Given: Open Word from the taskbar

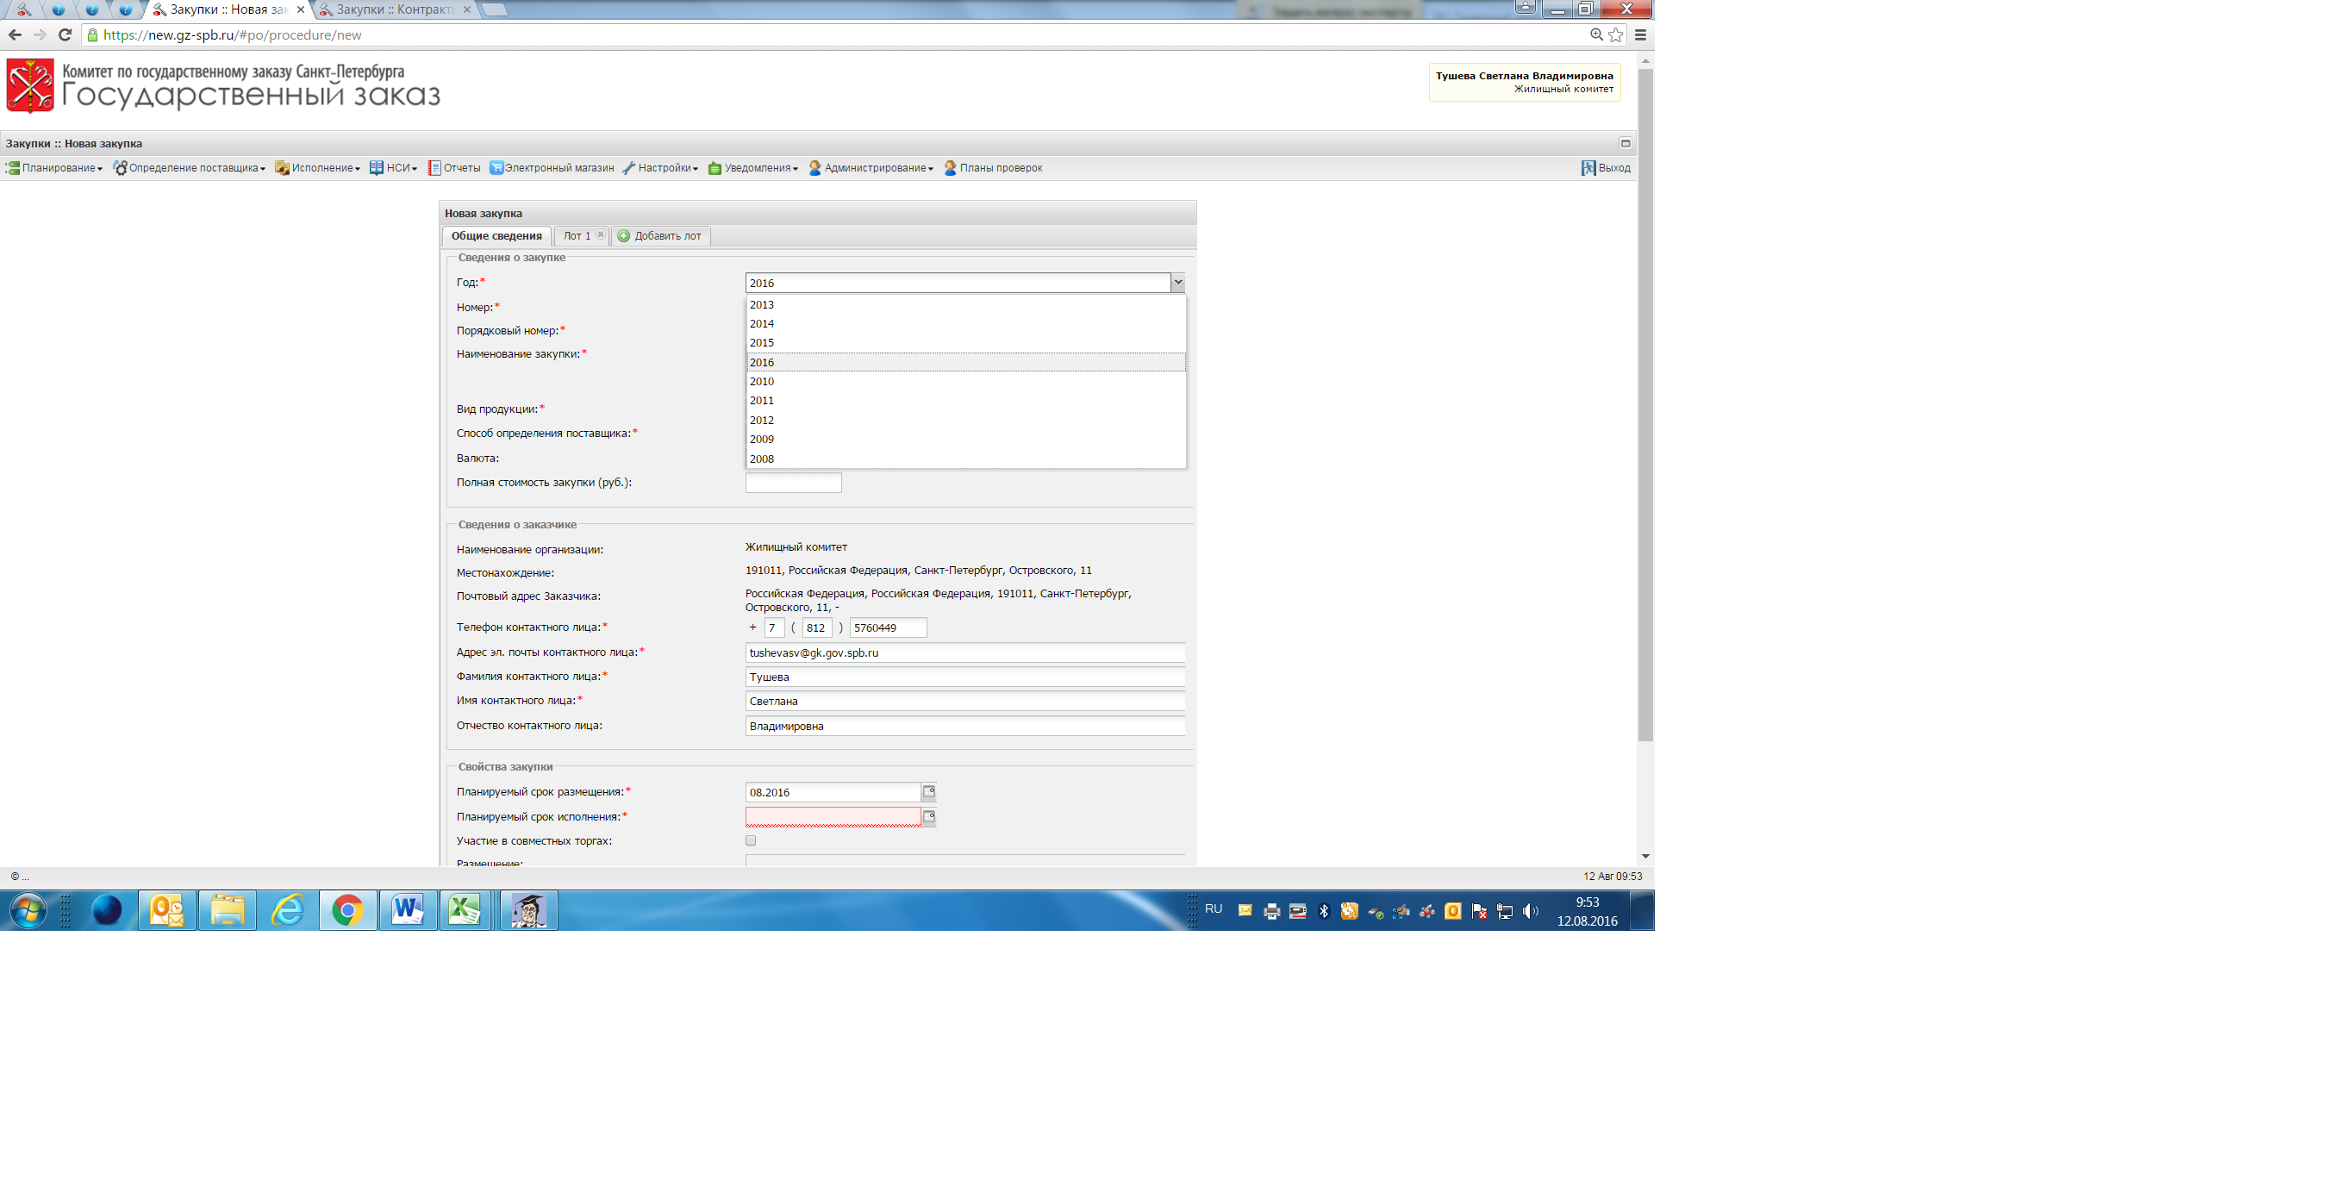Looking at the screenshot, I should [x=408, y=910].
